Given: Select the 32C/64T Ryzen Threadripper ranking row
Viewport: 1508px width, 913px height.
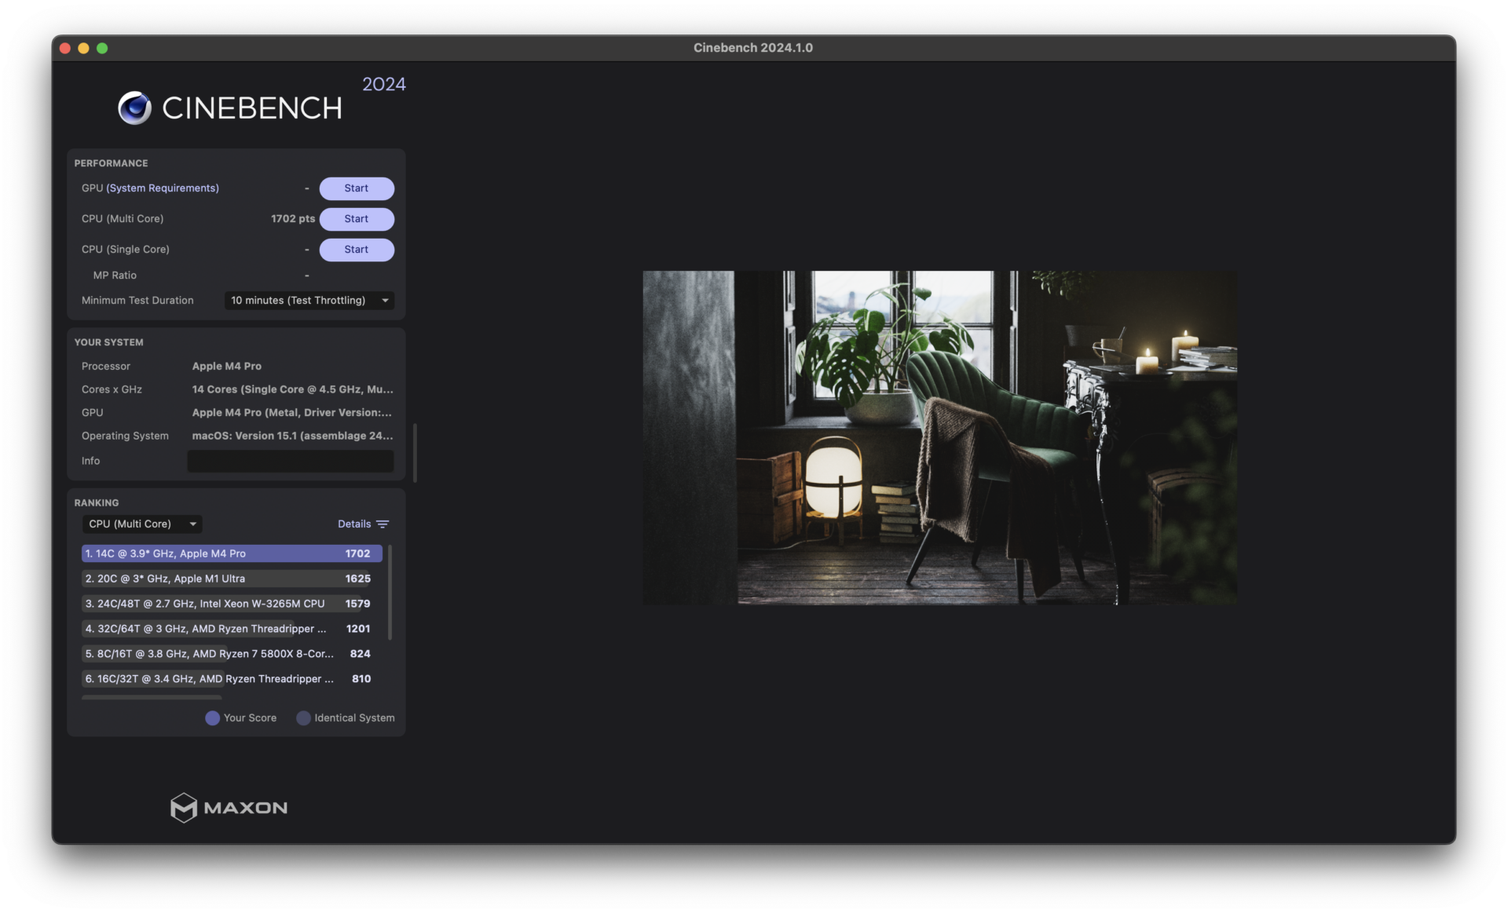Looking at the screenshot, I should (232, 630).
